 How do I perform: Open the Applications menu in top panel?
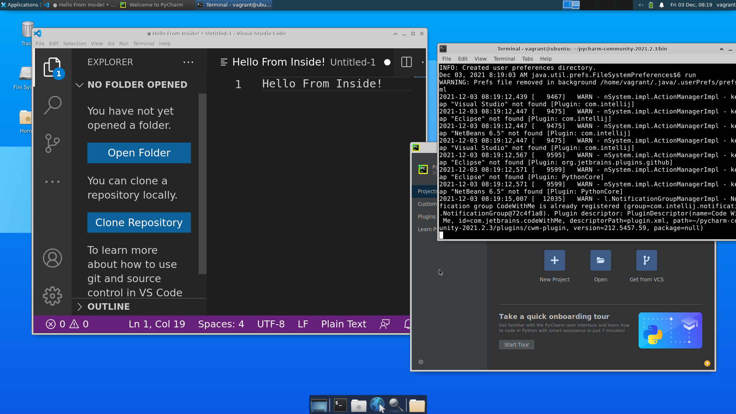21,5
